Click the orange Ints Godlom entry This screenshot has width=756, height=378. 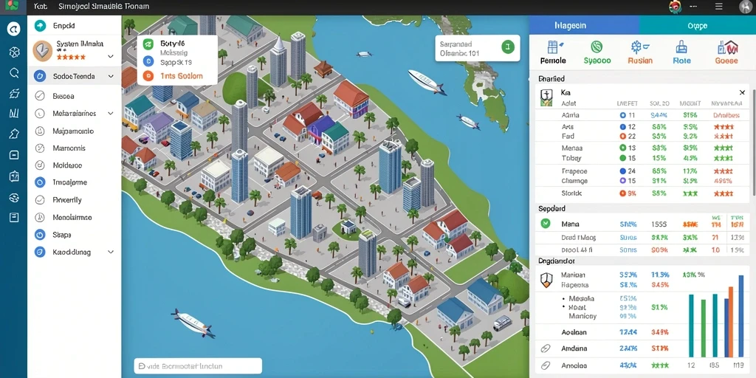coord(174,76)
